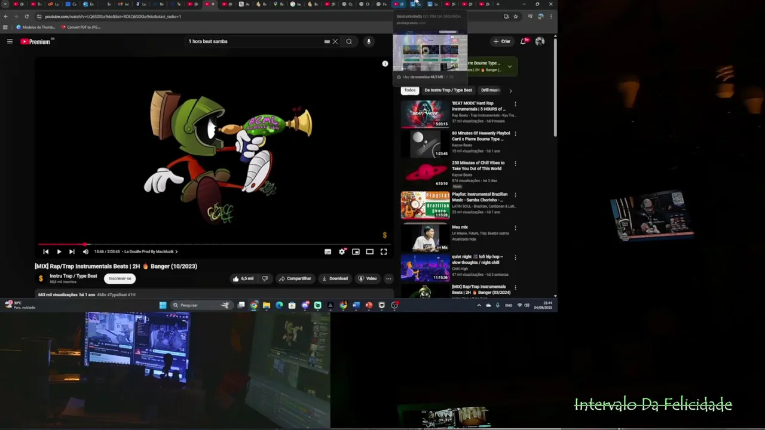Screen dimensions: 765x430
Task: Open Instrumental Brazilian Music playlist thumbnail
Action: pyautogui.click(x=425, y=205)
